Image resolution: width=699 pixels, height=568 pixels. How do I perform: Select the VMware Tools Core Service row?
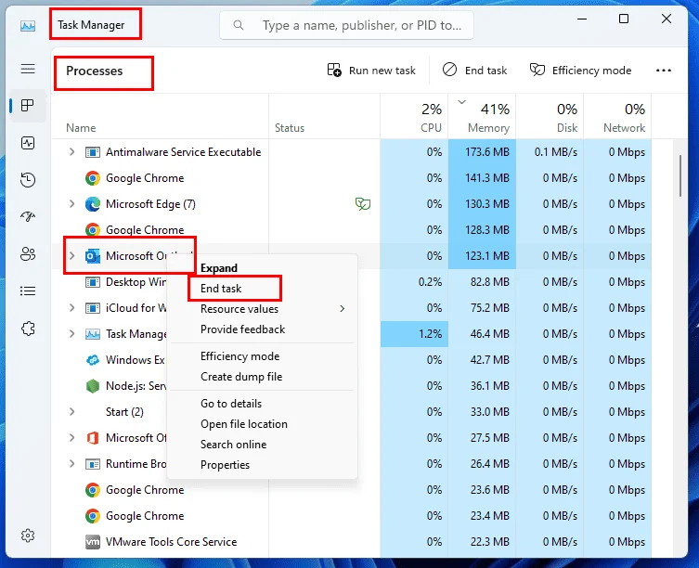[x=351, y=542]
